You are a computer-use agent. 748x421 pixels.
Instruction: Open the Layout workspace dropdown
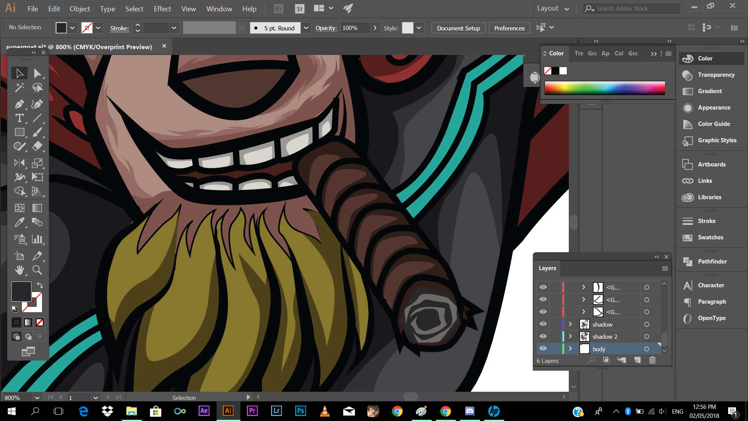point(553,9)
